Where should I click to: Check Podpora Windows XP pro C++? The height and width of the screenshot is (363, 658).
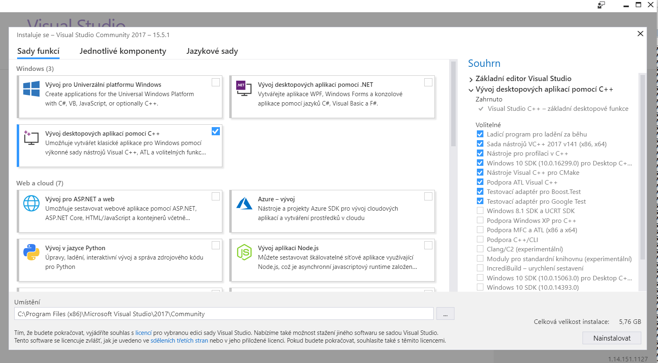pos(480,220)
